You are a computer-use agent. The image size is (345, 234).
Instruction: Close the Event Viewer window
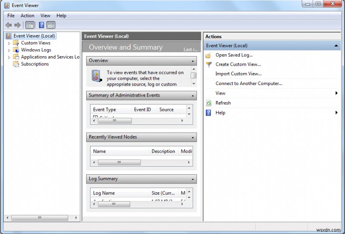(x=333, y=4)
